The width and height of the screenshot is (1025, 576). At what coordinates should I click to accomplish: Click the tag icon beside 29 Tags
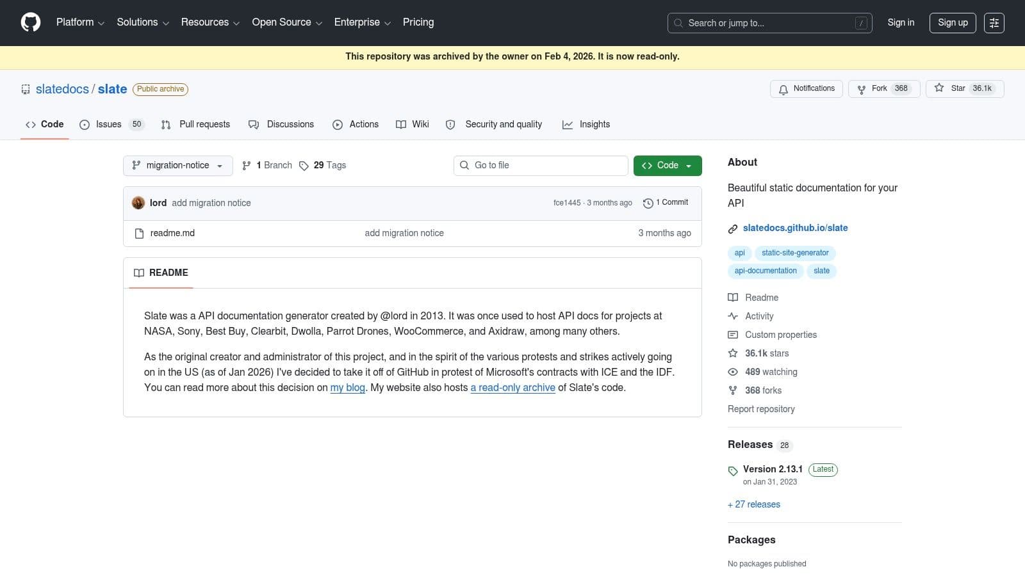(304, 166)
